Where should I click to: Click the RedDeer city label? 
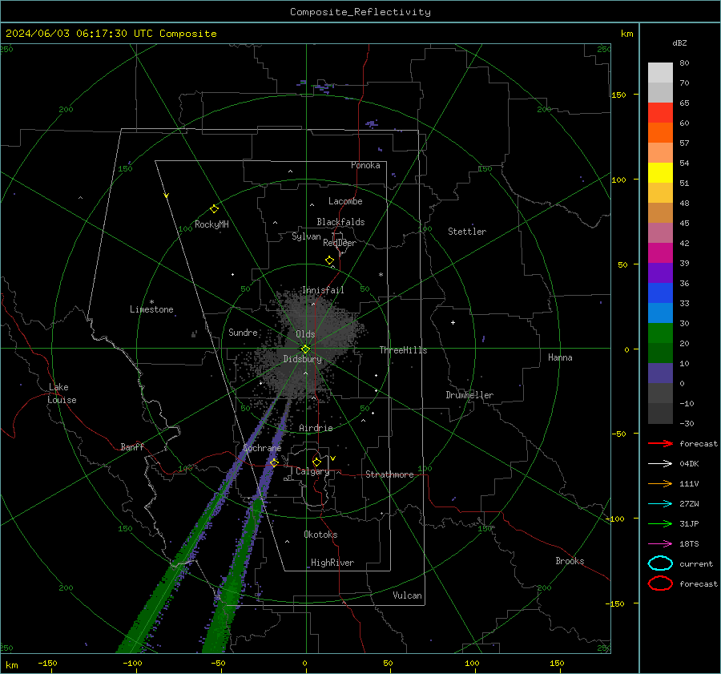[340, 243]
